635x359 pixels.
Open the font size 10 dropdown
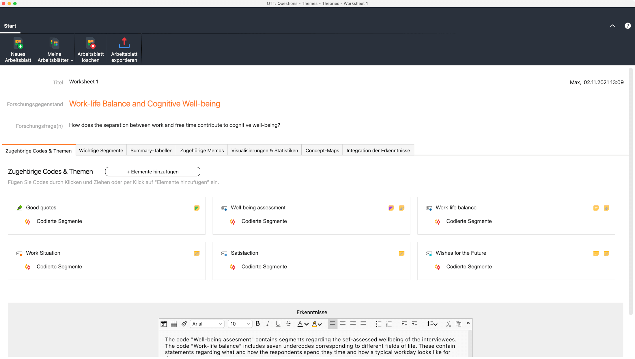[240, 324]
